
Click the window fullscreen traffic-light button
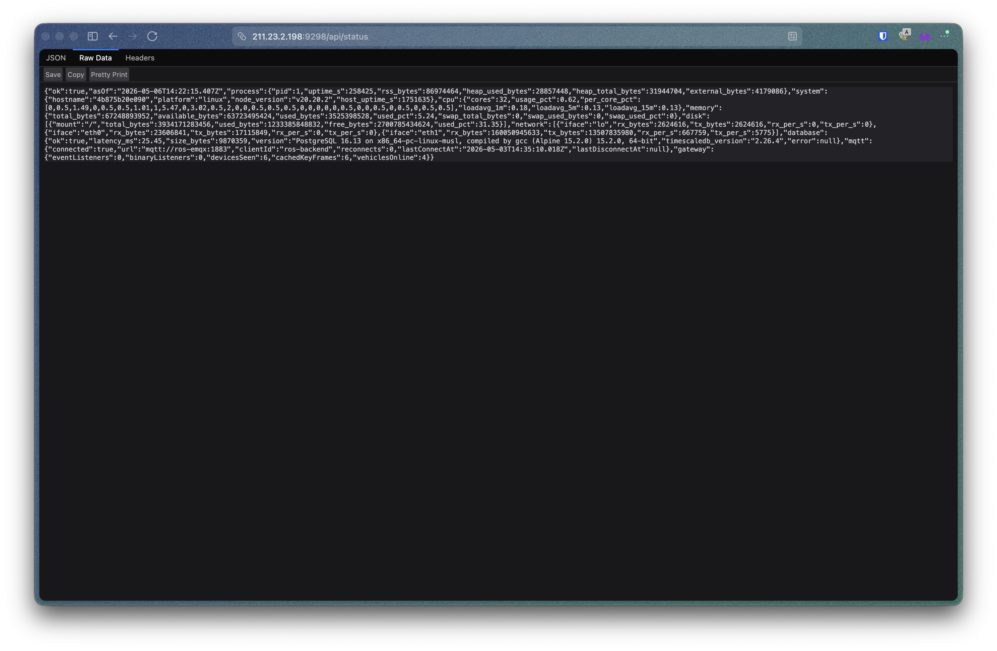(x=74, y=37)
